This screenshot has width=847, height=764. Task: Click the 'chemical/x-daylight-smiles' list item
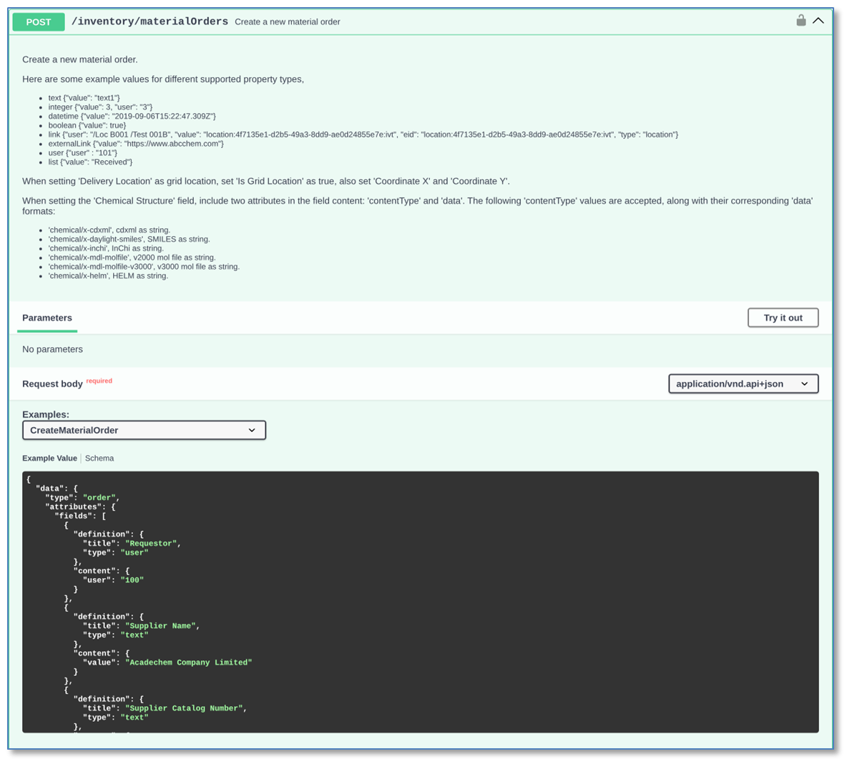point(129,239)
